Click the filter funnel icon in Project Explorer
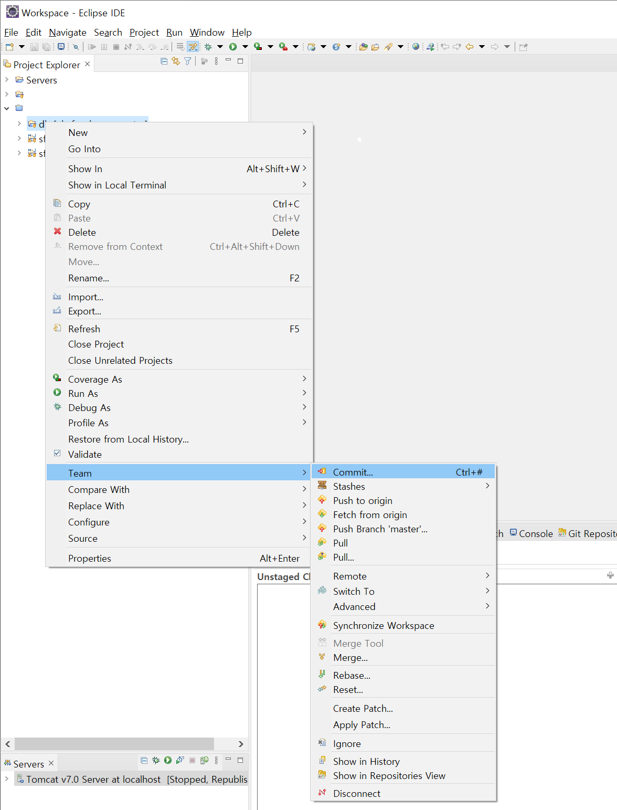This screenshot has width=617, height=810. pos(187,61)
